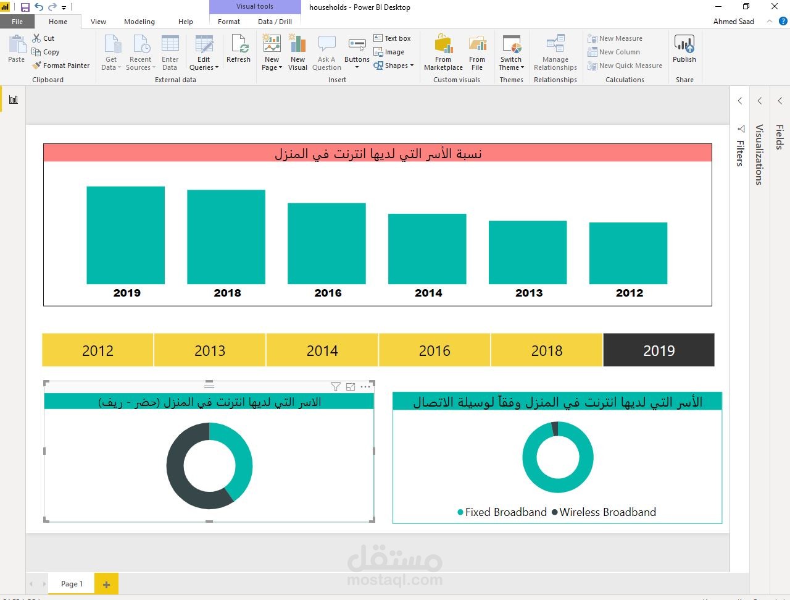Open the Help ribbon tab

tap(185, 22)
